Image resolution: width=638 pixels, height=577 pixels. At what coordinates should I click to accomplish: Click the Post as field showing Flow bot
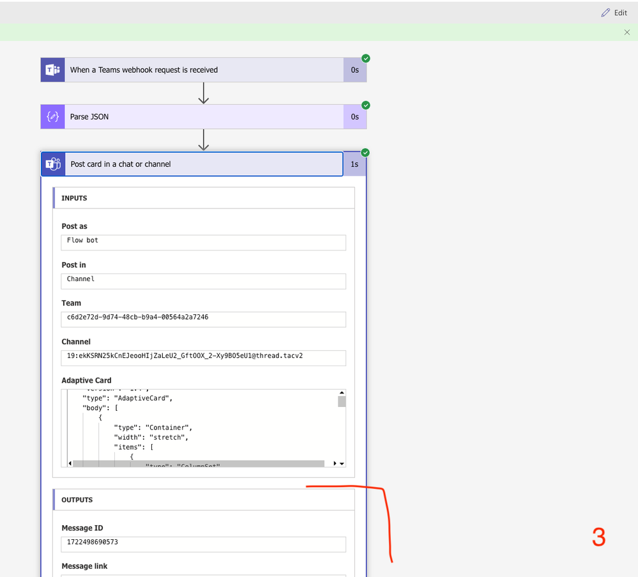(x=203, y=242)
